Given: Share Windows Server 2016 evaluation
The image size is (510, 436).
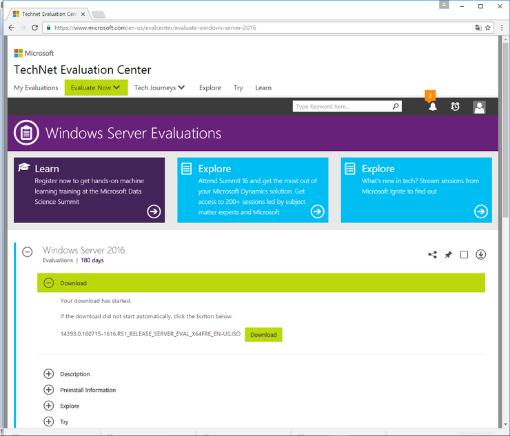Looking at the screenshot, I should pyautogui.click(x=432, y=255).
